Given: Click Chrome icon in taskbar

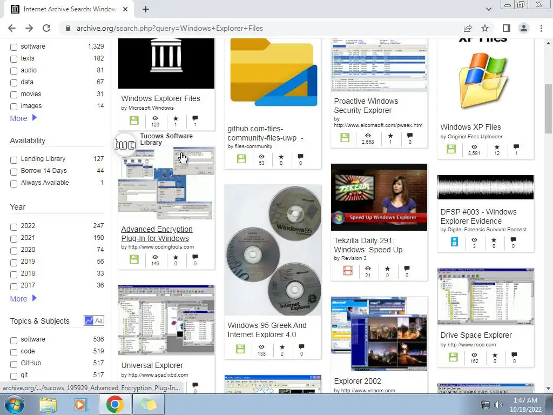Looking at the screenshot, I should (114, 404).
